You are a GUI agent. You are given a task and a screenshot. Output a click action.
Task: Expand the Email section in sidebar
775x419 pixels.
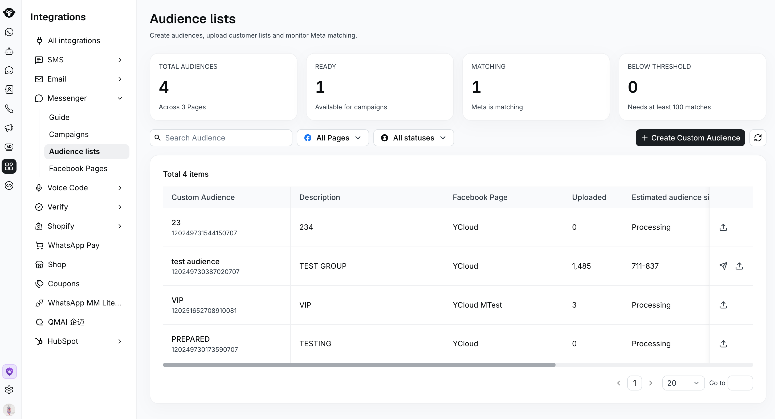79,79
